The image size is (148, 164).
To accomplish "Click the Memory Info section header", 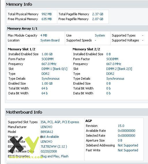I will (x=19, y=4).
